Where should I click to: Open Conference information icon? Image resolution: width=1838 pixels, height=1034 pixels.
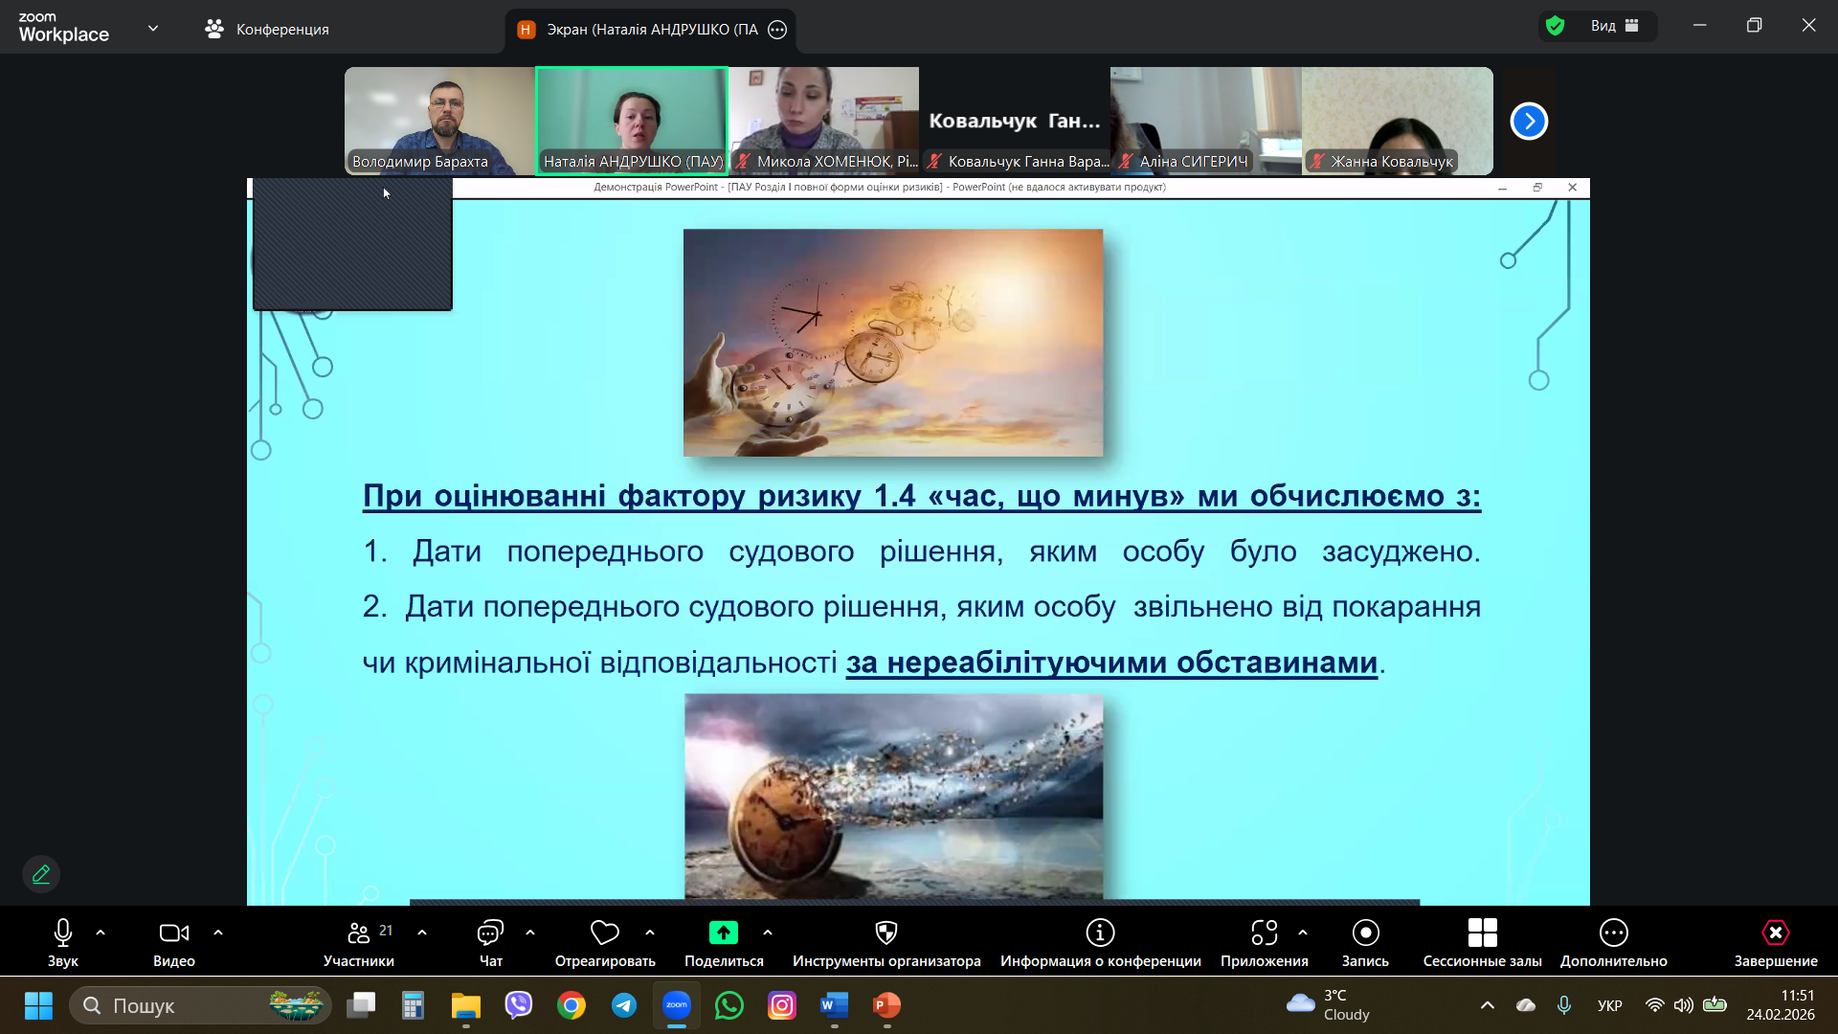click(1100, 933)
